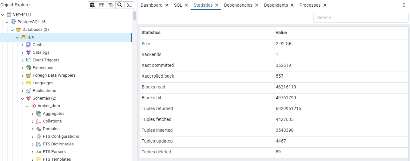The image size is (410, 161).
Task: Click the statistics Search input field
Action: [x=361, y=17]
